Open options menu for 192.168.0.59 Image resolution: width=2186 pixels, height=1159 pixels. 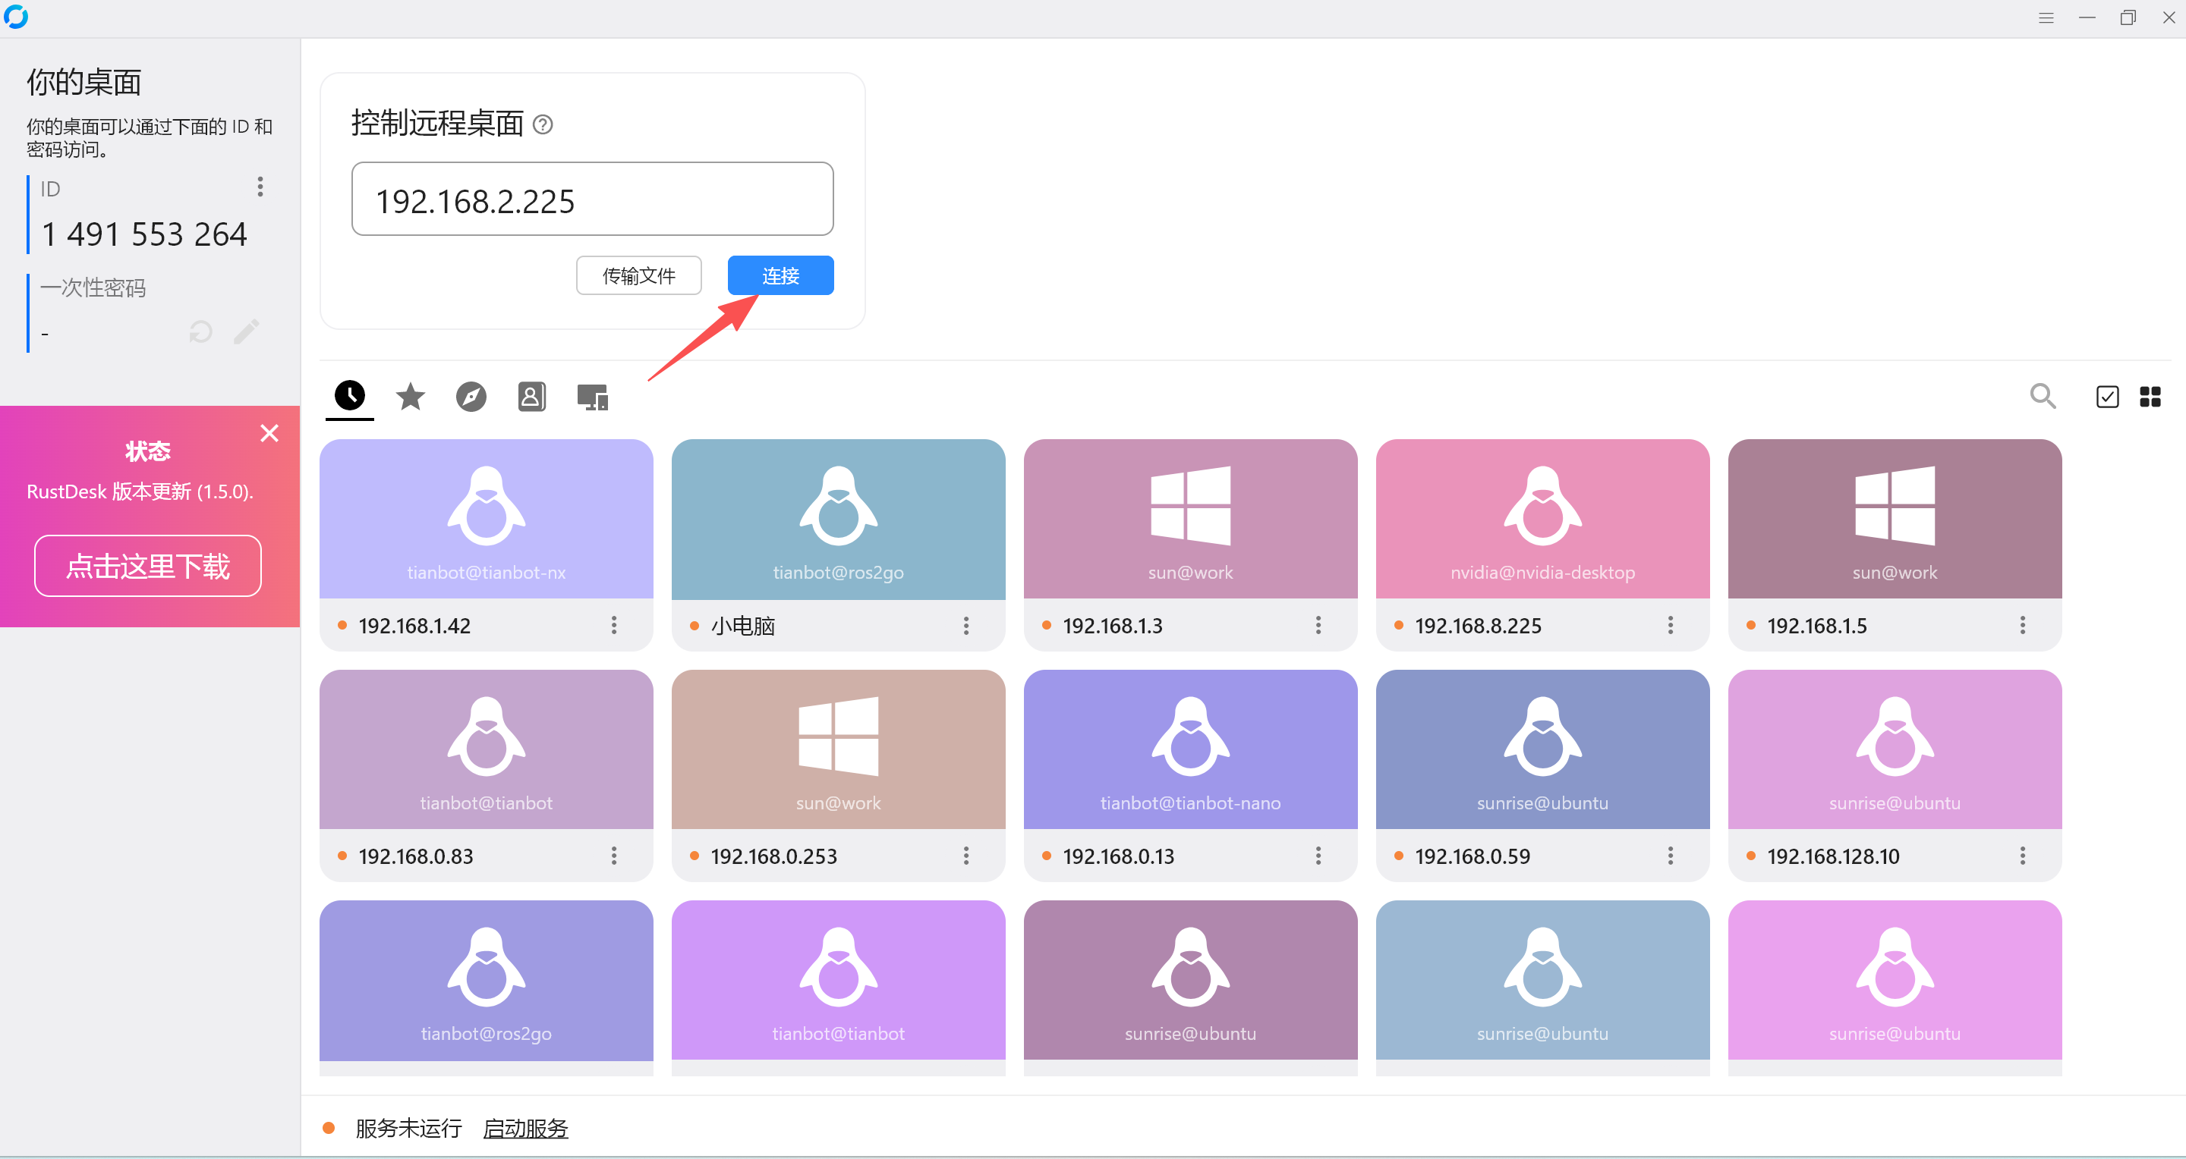[x=1670, y=856]
